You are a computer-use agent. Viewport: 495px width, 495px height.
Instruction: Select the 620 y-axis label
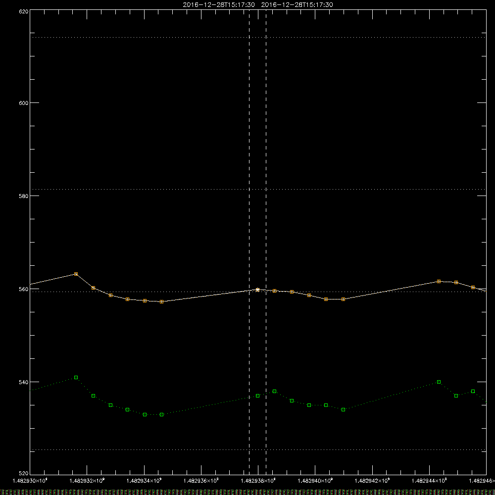(24, 11)
